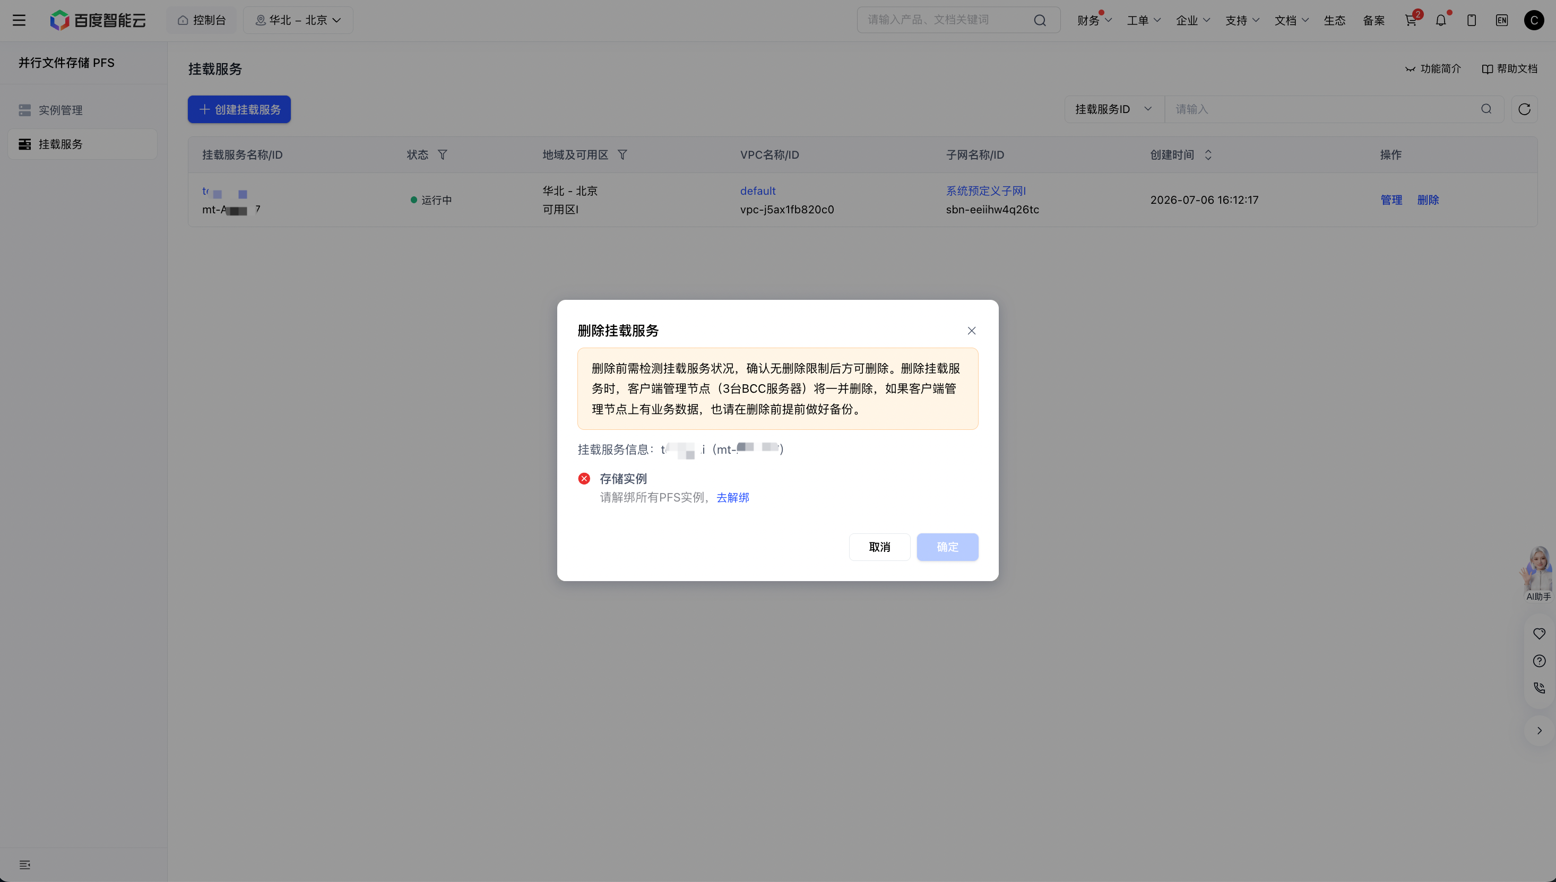This screenshot has width=1556, height=882.
Task: Open the 控制台 console home
Action: click(202, 20)
